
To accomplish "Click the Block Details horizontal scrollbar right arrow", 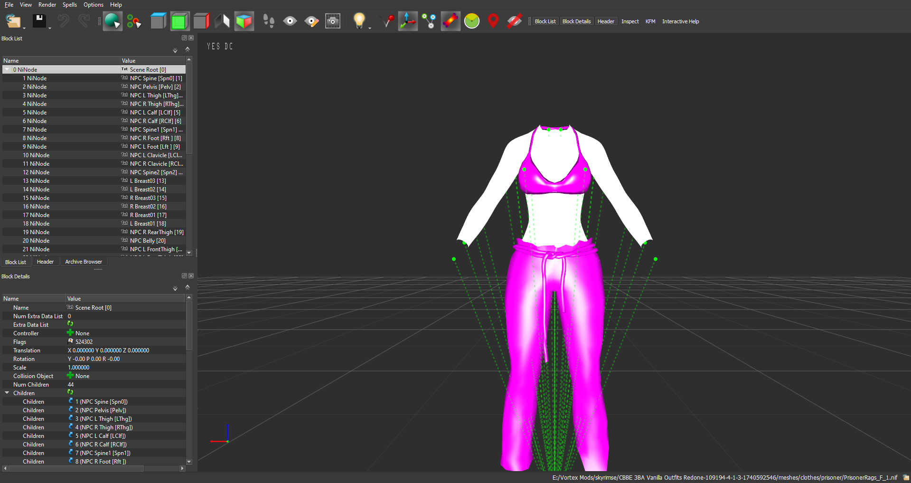I will 182,468.
